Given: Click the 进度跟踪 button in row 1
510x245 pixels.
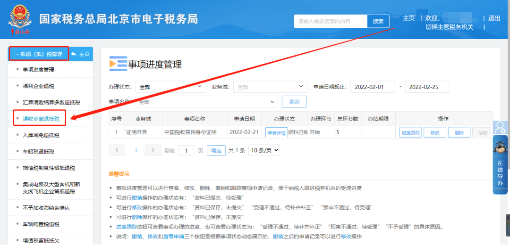Looking at the screenshot, I should coord(410,132).
